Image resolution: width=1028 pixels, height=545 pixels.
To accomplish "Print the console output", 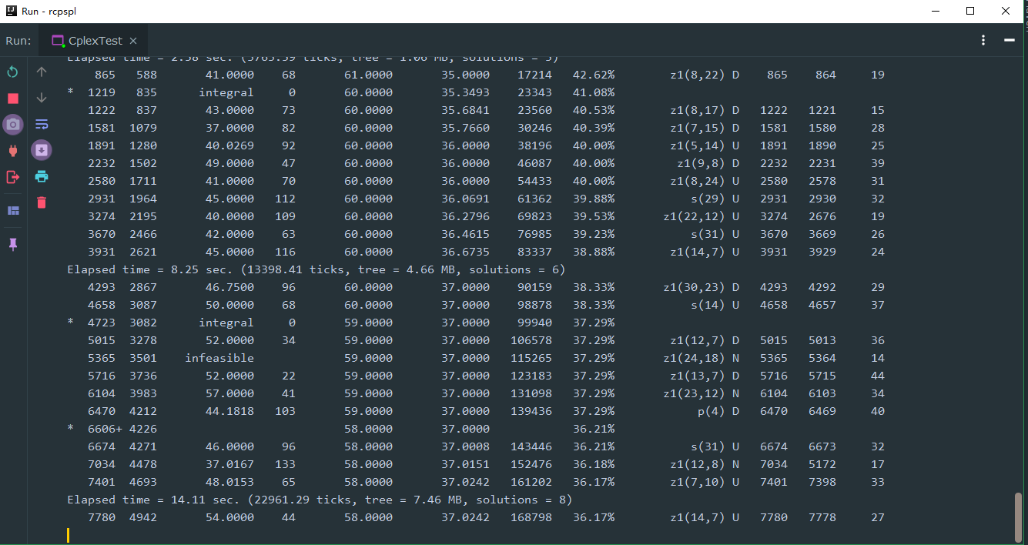I will click(42, 176).
